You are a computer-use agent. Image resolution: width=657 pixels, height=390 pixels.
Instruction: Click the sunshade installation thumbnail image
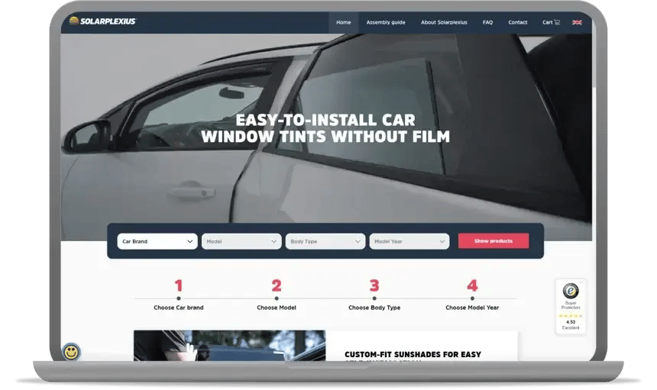pos(229,346)
